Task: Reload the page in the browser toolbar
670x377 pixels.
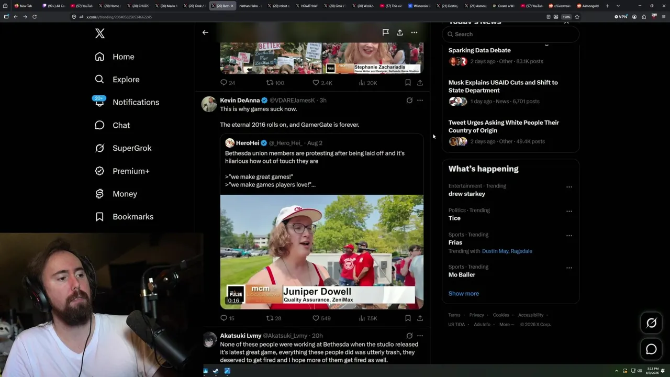Action: (35, 17)
